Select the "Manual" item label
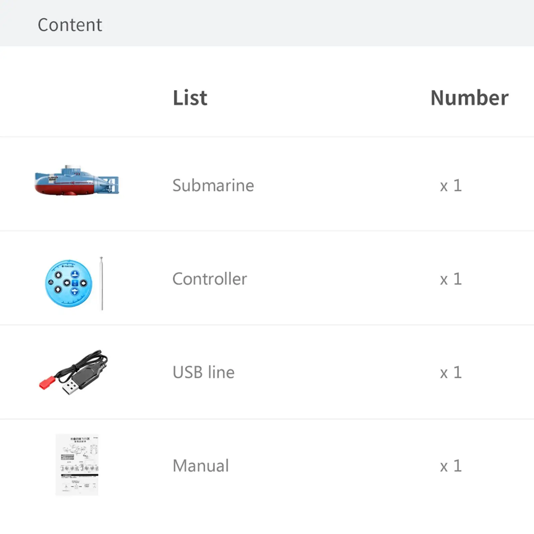534x534 pixels. pyautogui.click(x=201, y=466)
